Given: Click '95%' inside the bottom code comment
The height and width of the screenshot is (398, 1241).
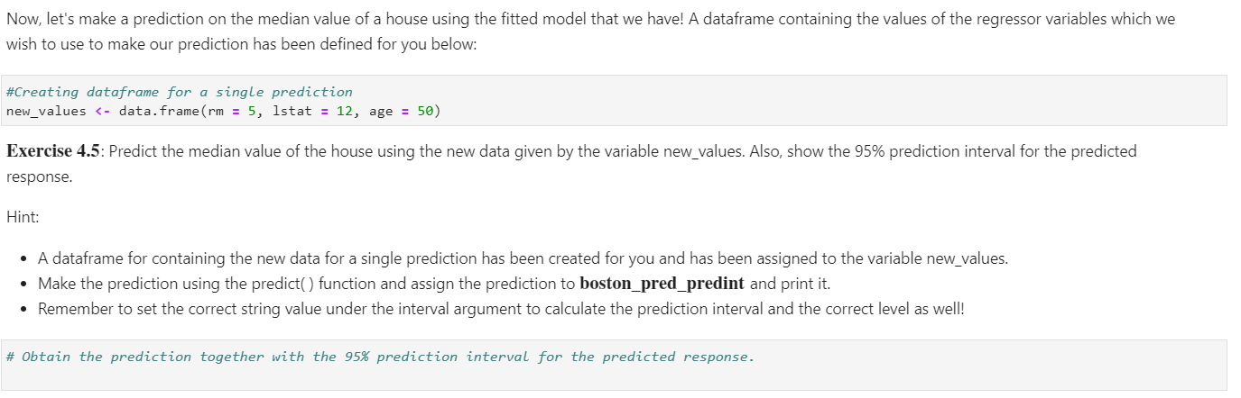Looking at the screenshot, I should (x=355, y=357).
